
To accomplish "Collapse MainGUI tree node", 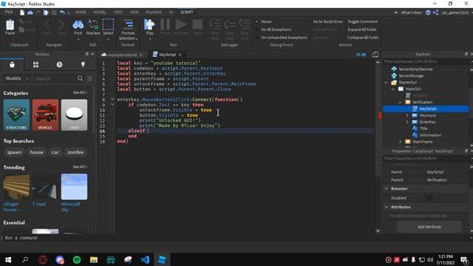I will (393, 89).
